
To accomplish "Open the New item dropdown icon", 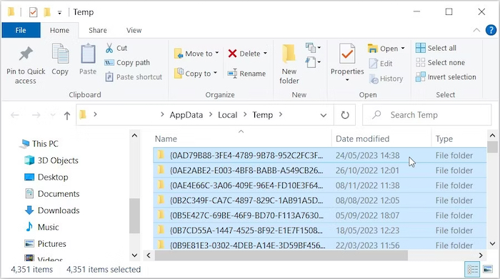I will pos(313,48).
